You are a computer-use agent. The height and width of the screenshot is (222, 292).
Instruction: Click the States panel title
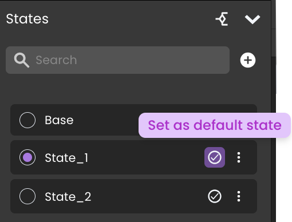click(27, 19)
